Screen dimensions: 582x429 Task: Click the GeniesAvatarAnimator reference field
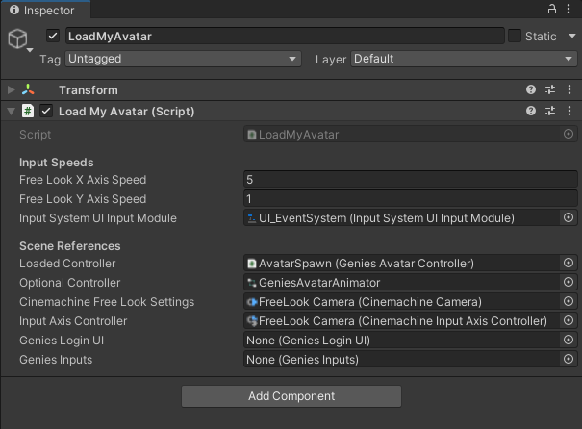coord(402,283)
